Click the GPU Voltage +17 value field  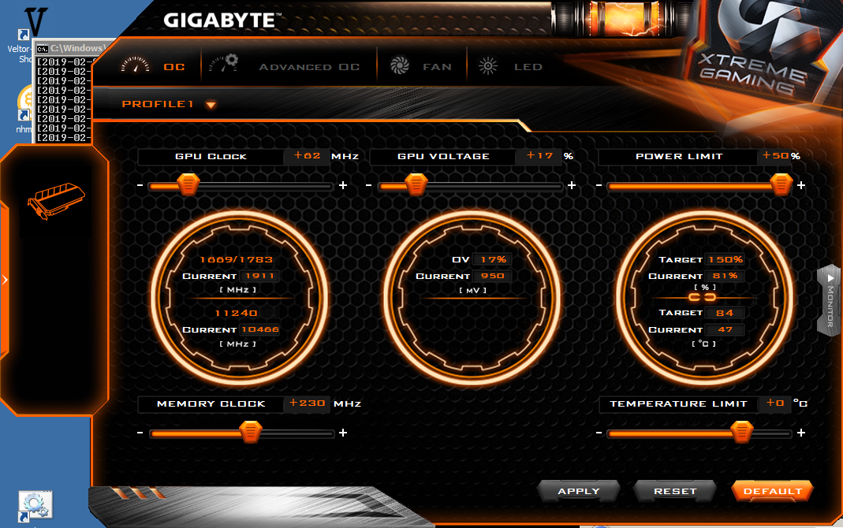[x=539, y=156]
